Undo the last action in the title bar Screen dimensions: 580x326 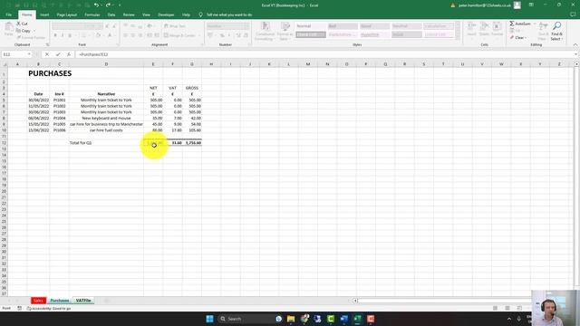(96, 5)
